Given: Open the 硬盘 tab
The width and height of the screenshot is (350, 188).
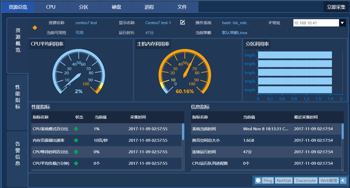Looking at the screenshot, I should (116, 7).
